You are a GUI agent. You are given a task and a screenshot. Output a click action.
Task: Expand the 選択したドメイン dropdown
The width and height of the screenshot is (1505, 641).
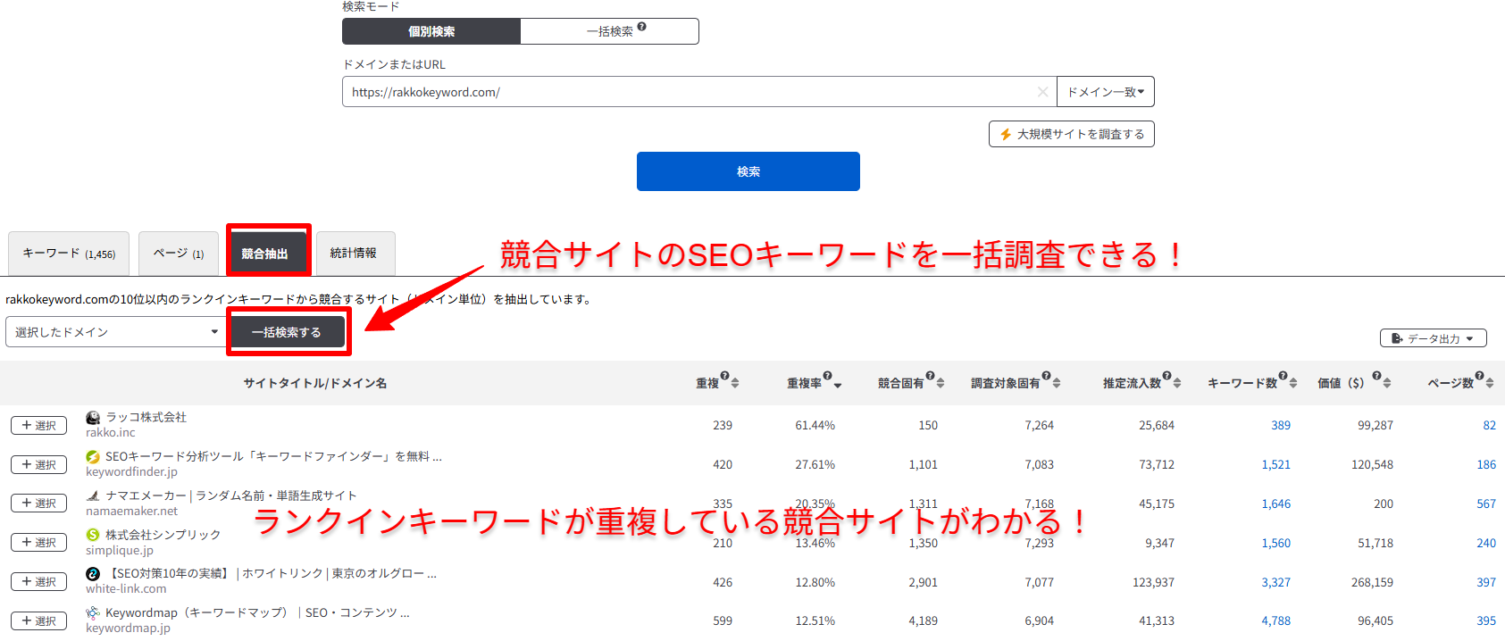click(116, 332)
